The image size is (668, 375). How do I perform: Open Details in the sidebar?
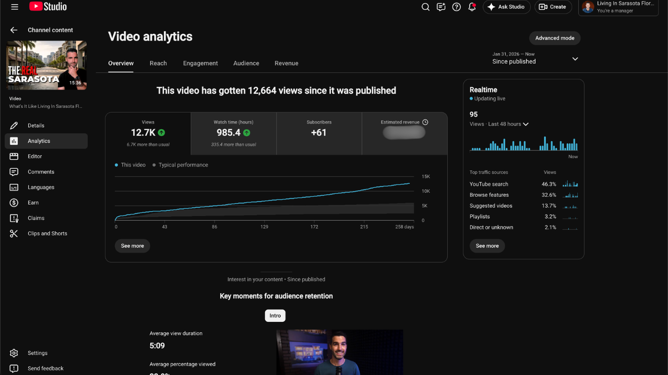pos(46,126)
